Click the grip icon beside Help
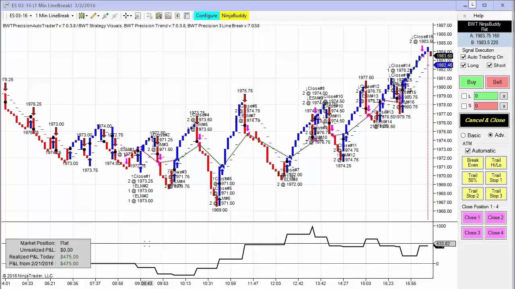 [x=464, y=16]
